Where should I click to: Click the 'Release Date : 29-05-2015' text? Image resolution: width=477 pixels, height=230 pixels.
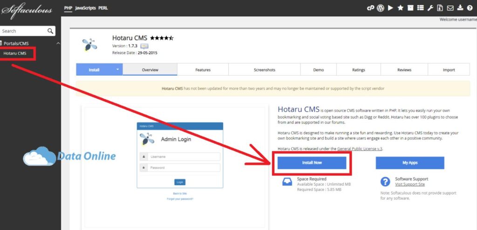pos(135,53)
